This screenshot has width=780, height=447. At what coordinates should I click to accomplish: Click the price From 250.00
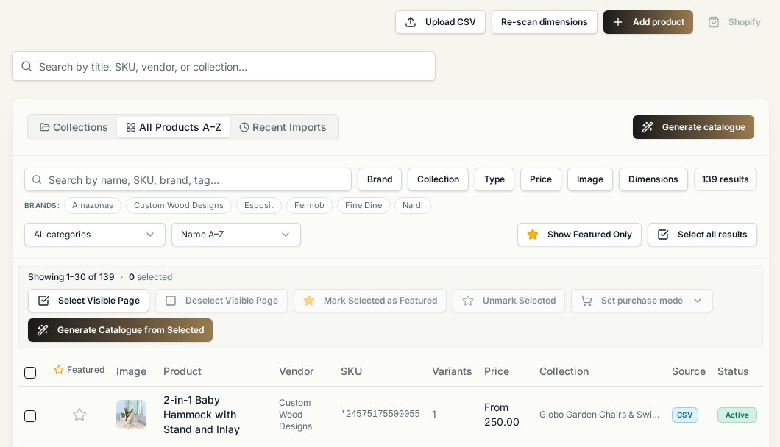coord(501,415)
